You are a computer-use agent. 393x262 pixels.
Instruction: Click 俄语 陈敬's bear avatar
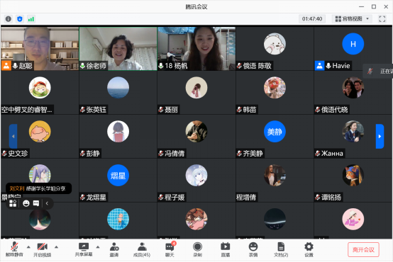tap(275, 44)
